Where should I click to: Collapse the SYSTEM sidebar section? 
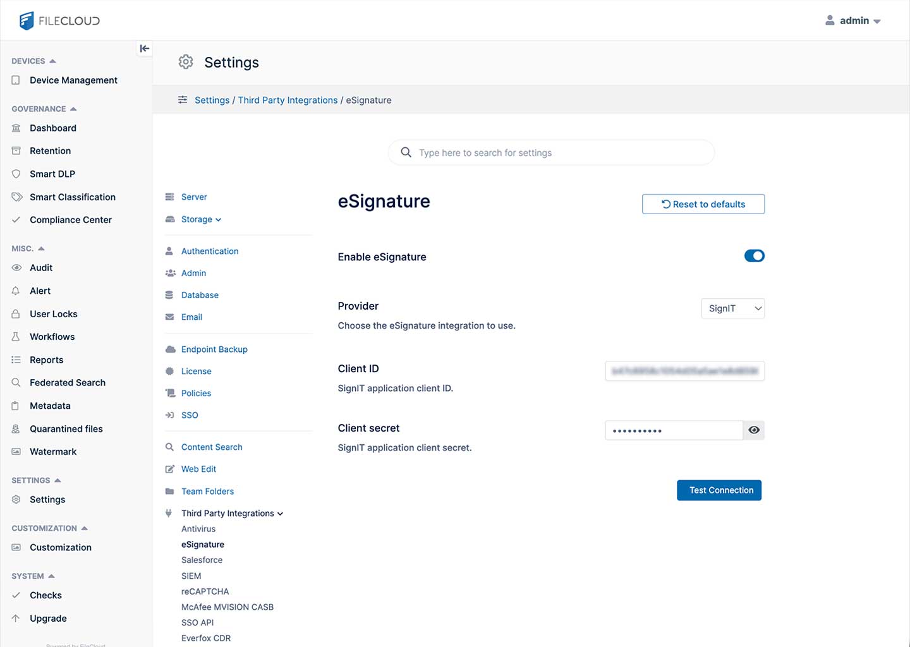(52, 576)
